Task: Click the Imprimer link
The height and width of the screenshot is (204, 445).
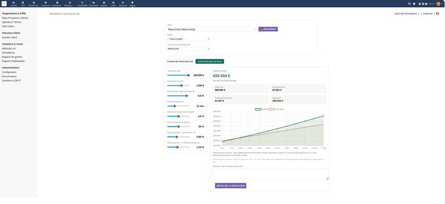Action: (427, 14)
